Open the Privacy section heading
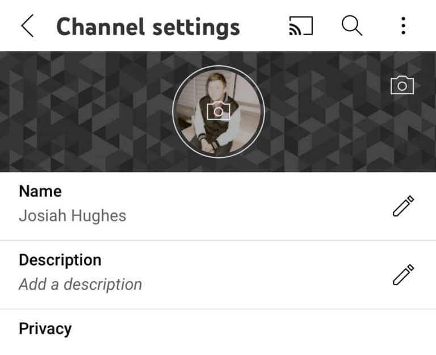Viewport: 436px width, 355px height. (x=45, y=329)
